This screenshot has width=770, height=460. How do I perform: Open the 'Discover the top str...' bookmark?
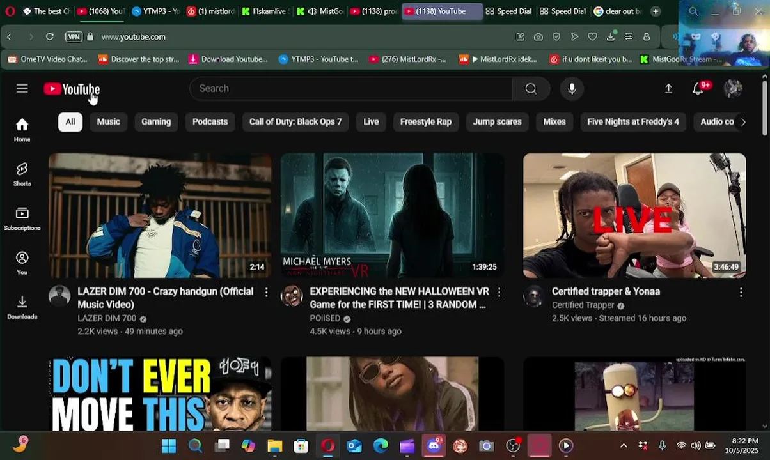tap(138, 59)
